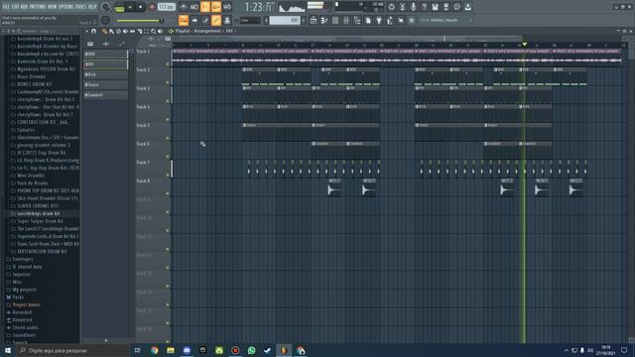Click the save project floppy icon

coord(436,7)
